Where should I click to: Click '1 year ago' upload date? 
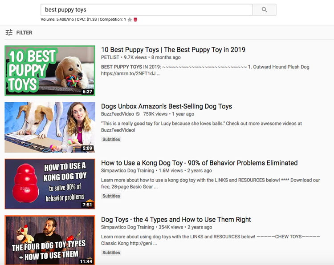click(183, 114)
